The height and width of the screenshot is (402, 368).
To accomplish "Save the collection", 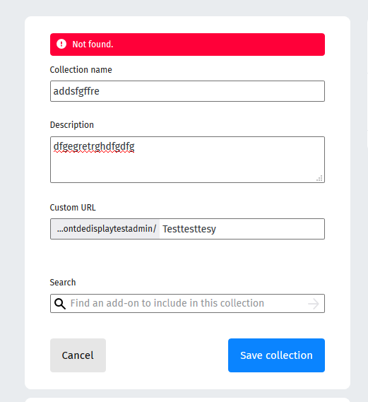I will [x=276, y=355].
